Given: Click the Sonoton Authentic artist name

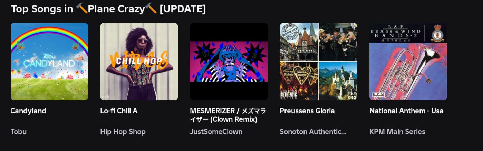Looking at the screenshot, I should click(313, 132).
